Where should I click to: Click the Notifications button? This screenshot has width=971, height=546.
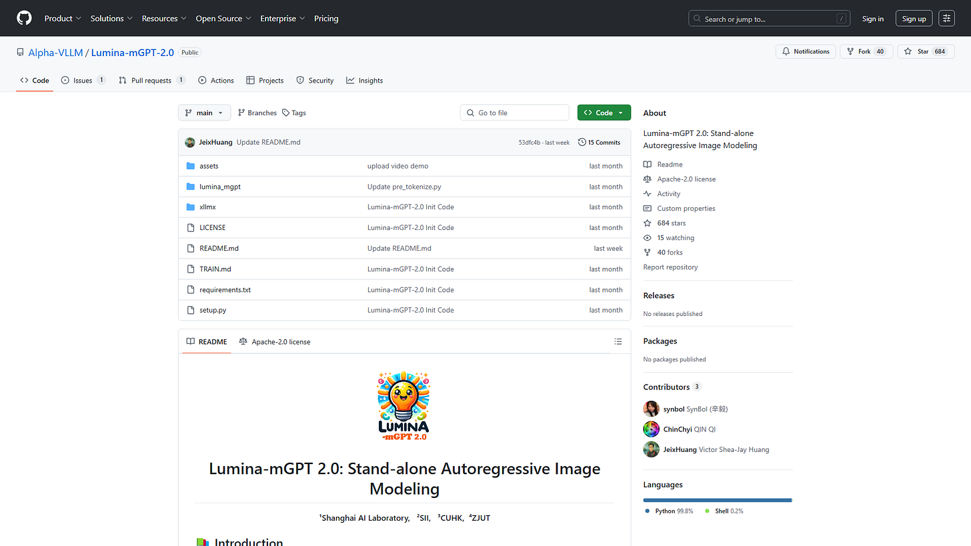point(806,51)
